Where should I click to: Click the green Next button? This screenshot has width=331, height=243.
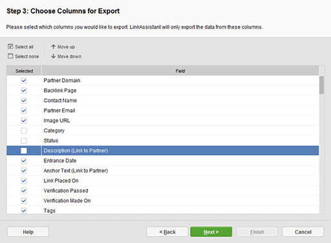211,232
